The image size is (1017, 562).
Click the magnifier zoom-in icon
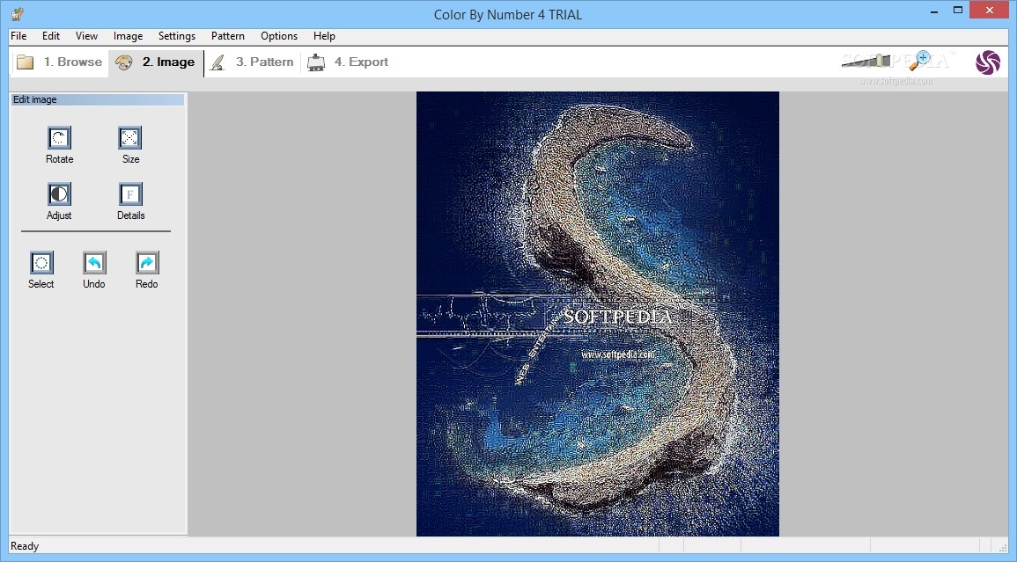pos(920,61)
